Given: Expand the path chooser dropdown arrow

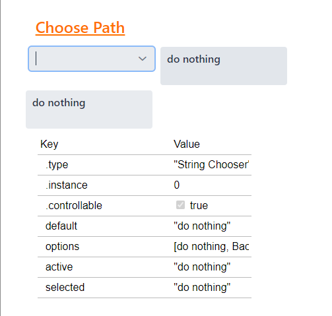Looking at the screenshot, I should [143, 59].
